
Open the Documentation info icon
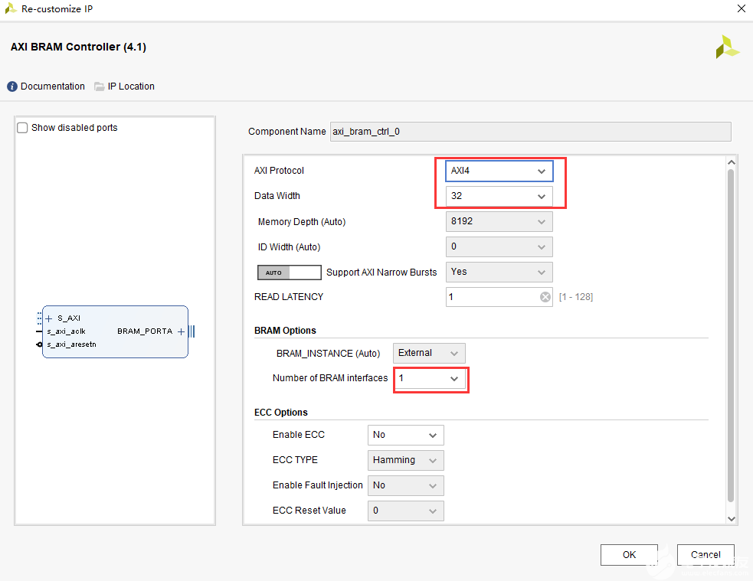tap(12, 86)
